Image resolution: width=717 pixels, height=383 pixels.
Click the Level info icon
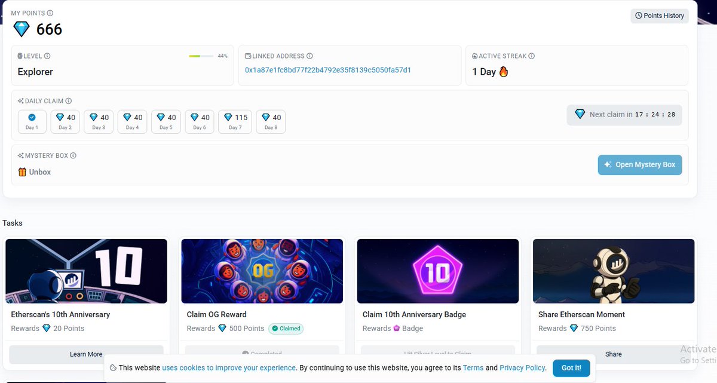click(47, 56)
